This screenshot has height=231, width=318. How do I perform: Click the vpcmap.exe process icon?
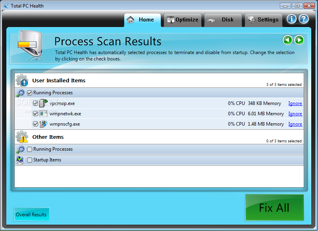43,103
